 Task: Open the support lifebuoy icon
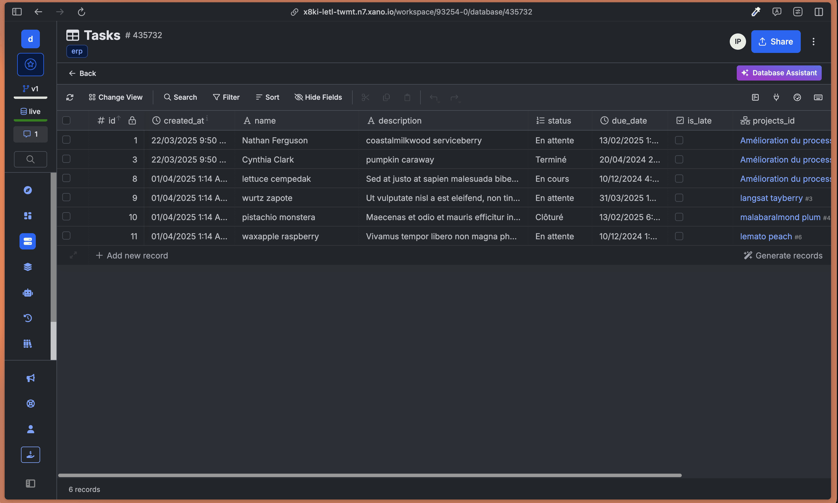point(31,403)
